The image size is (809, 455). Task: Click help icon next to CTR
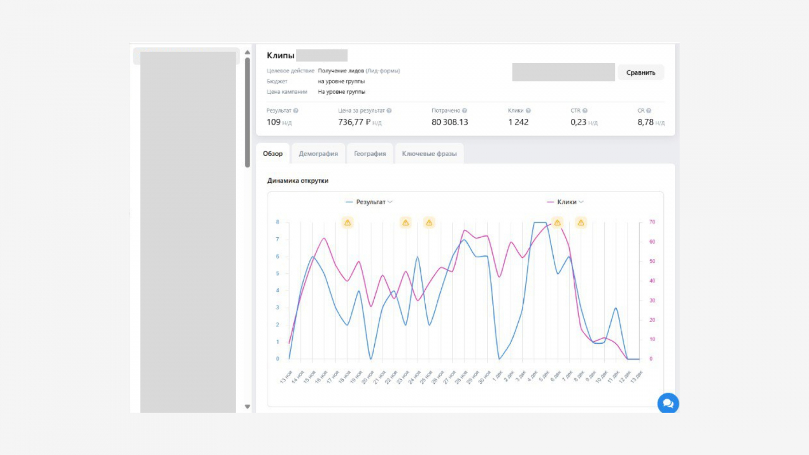[x=585, y=111]
